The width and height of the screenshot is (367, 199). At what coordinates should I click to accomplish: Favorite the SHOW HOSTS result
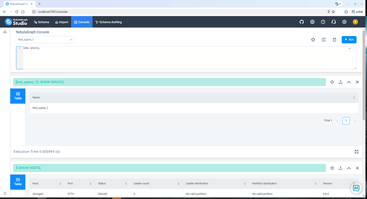point(332,168)
